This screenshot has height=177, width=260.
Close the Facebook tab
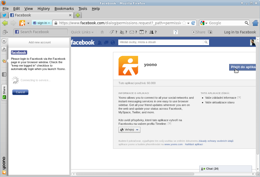point(70,15)
